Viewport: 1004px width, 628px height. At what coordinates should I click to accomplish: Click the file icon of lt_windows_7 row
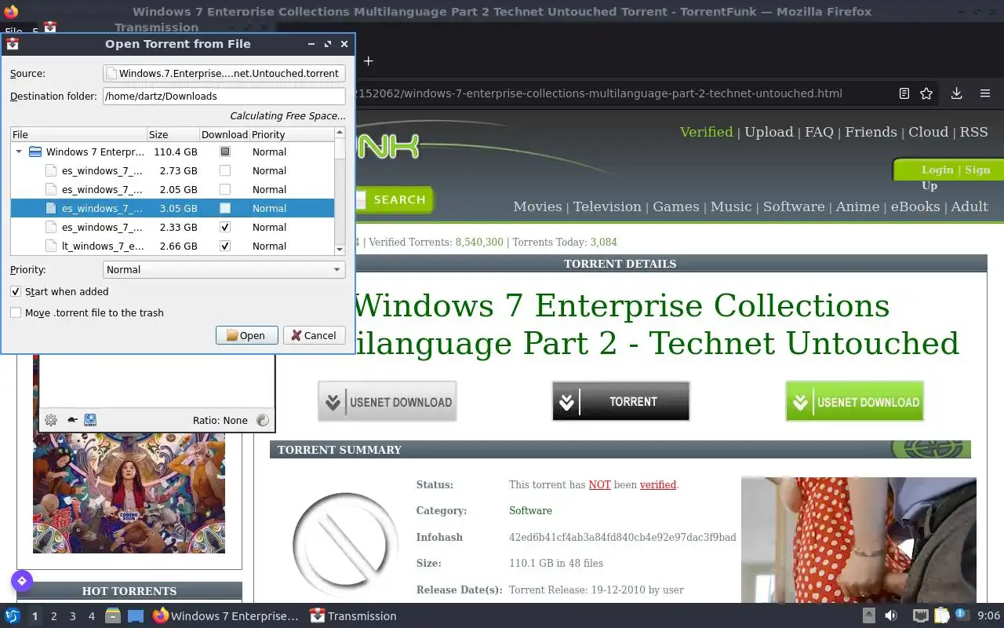click(x=52, y=246)
